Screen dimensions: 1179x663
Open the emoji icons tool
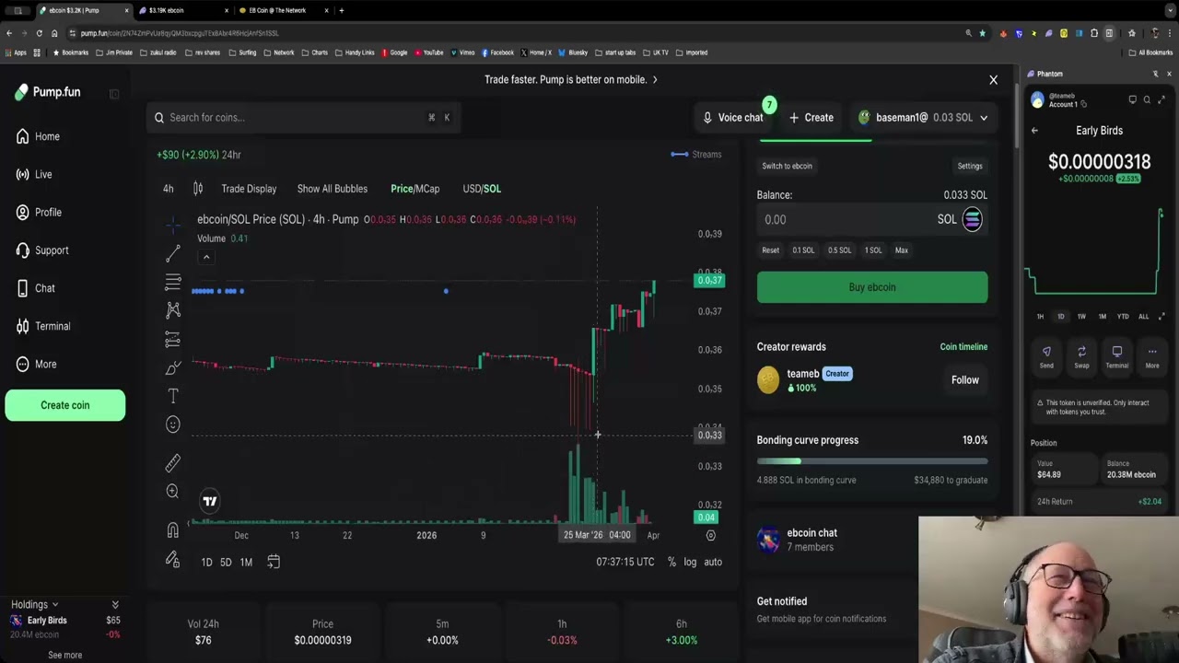coord(172,425)
